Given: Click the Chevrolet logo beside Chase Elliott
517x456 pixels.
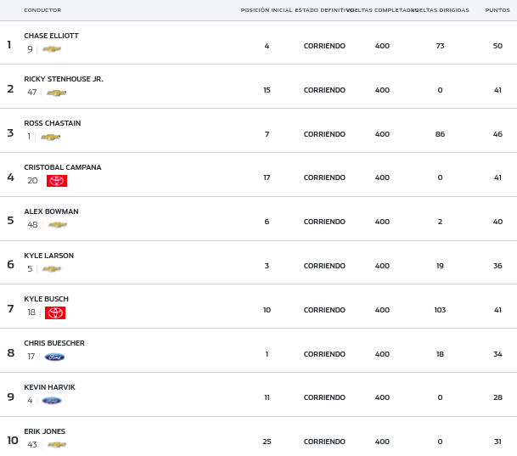Looking at the screenshot, I should [52, 49].
